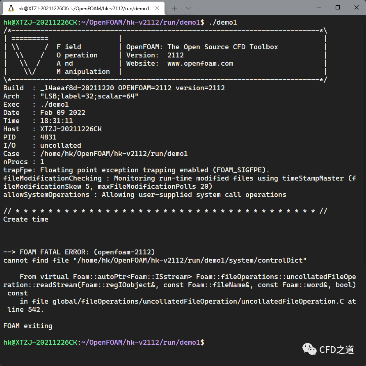
Task: Click the Linux penguin tab icon
Action: pyautogui.click(x=11, y=8)
